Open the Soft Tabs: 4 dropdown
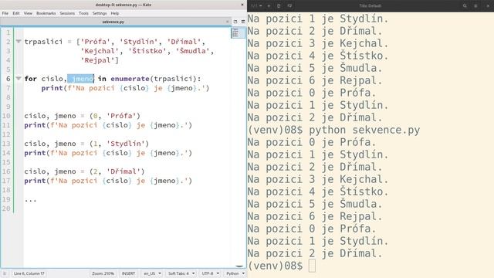Screen dimensions: 494x278 point(181,273)
